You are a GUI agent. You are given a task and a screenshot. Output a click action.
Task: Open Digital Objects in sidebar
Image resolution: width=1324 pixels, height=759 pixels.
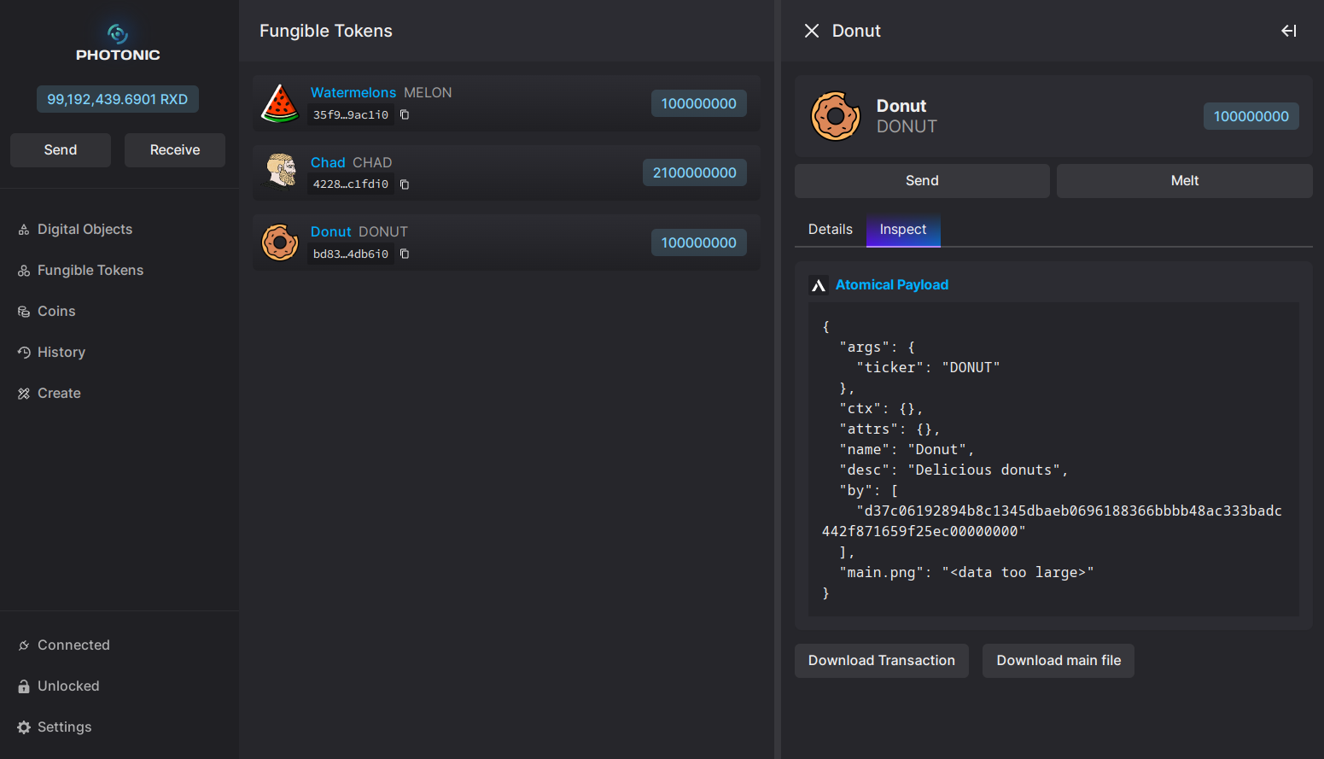[85, 230]
